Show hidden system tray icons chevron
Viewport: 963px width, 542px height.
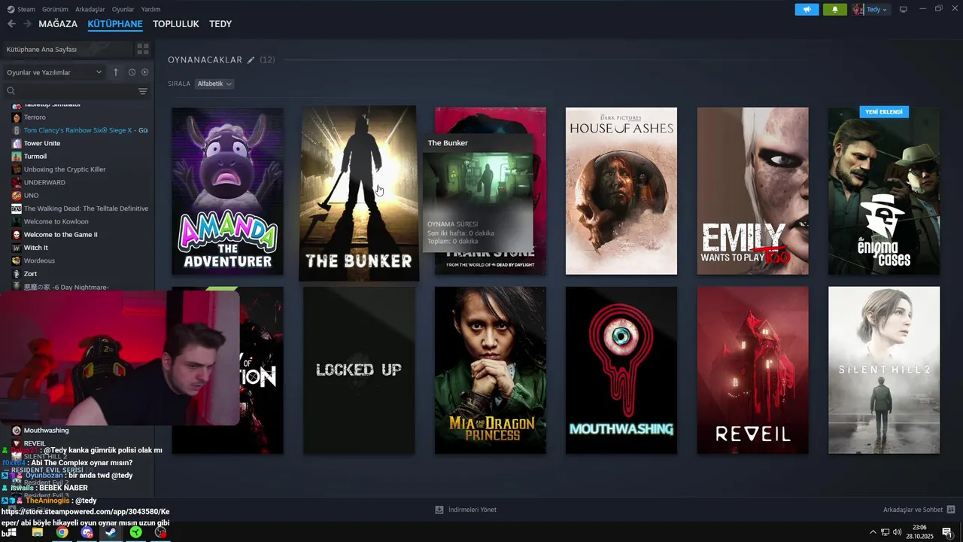click(873, 532)
